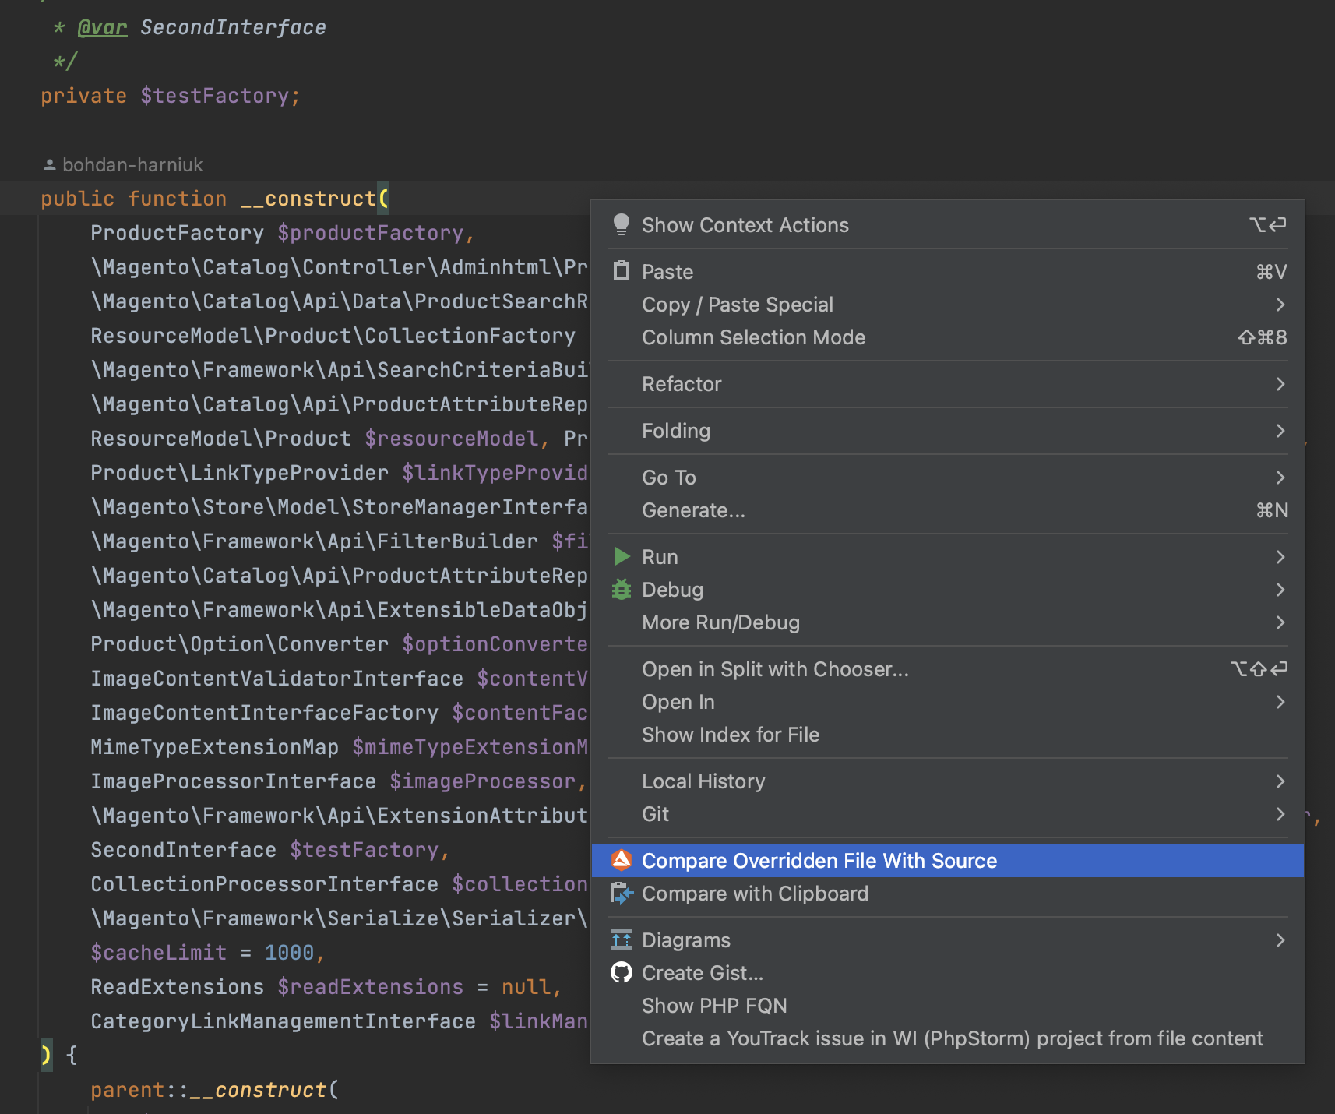The height and width of the screenshot is (1114, 1335).
Task: Select Compare Overridden File With Source
Action: coord(947,861)
